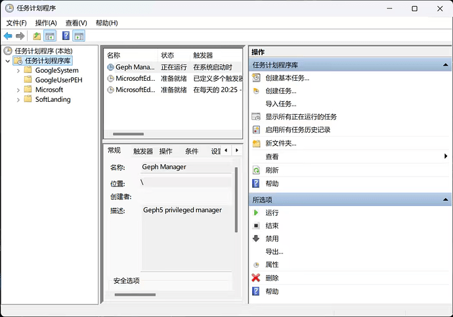Click the 结束 stop icon
The width and height of the screenshot is (453, 317).
tap(256, 226)
